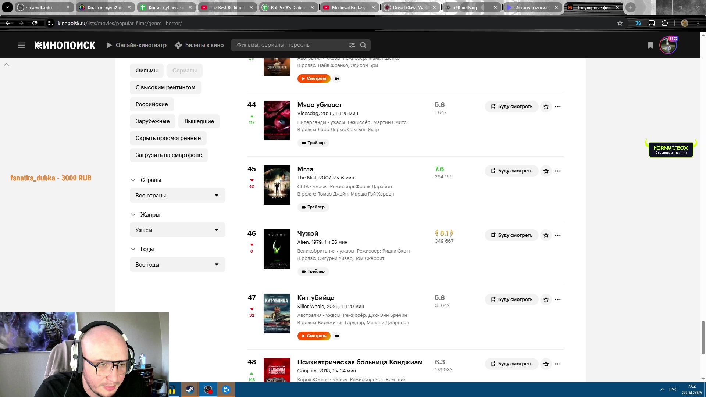Open the Steam icon in the taskbar
The height and width of the screenshot is (397, 706).
click(x=190, y=390)
